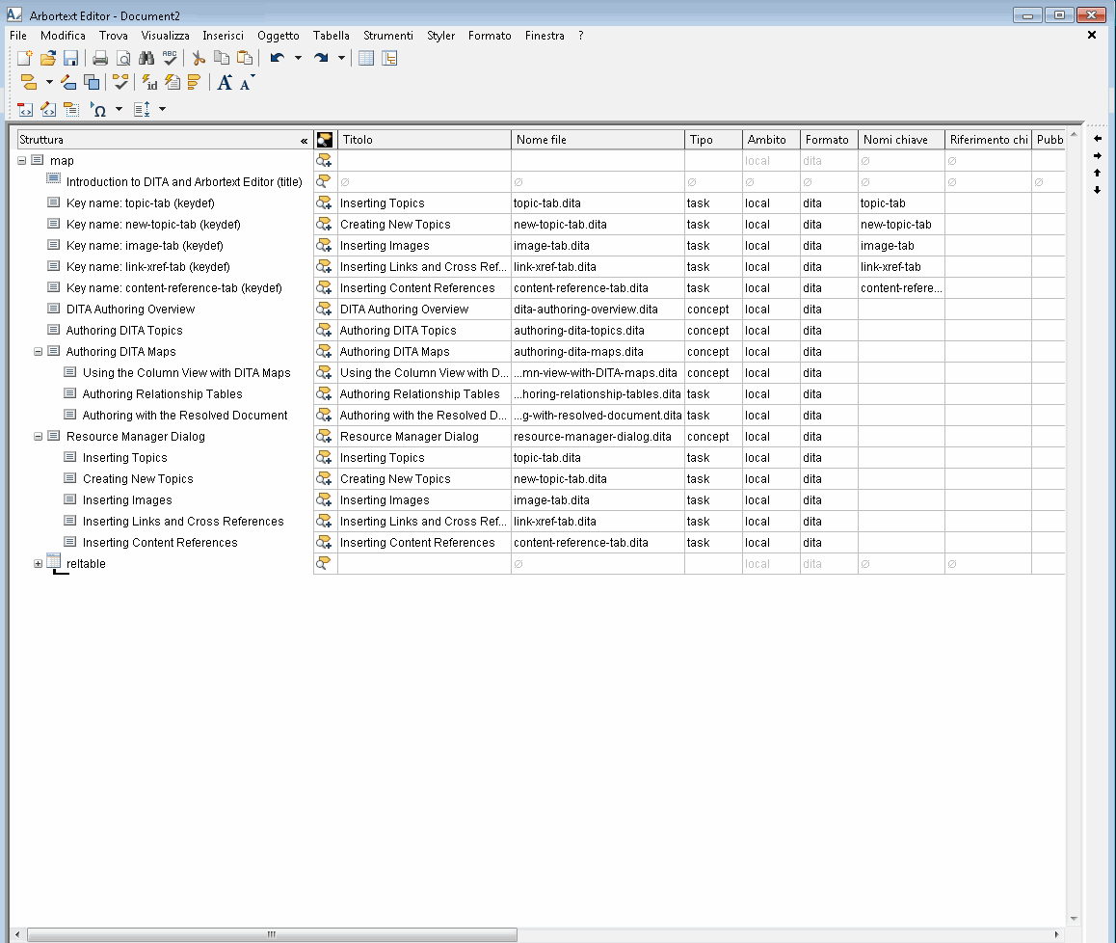Click the Titolo column header
The width and height of the screenshot is (1116, 943).
[424, 140]
